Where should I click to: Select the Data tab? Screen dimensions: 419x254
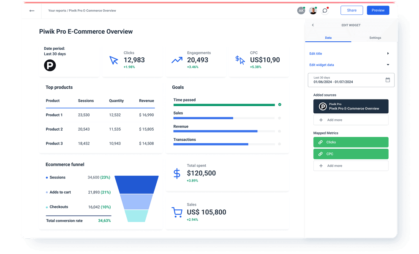click(328, 37)
